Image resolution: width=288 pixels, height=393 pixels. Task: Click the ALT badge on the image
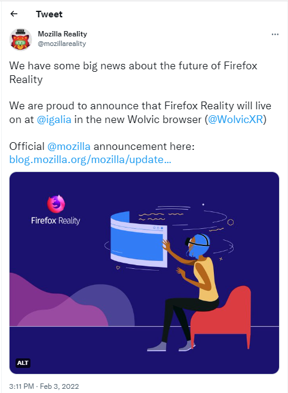(x=23, y=363)
